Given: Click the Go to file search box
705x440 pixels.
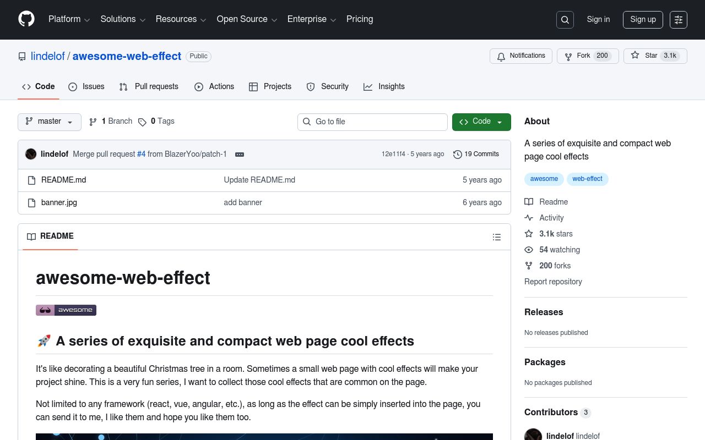Looking at the screenshot, I should (x=372, y=122).
